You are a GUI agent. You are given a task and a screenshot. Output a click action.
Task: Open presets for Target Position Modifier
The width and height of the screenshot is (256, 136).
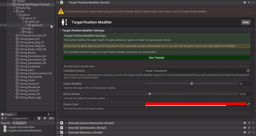(249, 3)
